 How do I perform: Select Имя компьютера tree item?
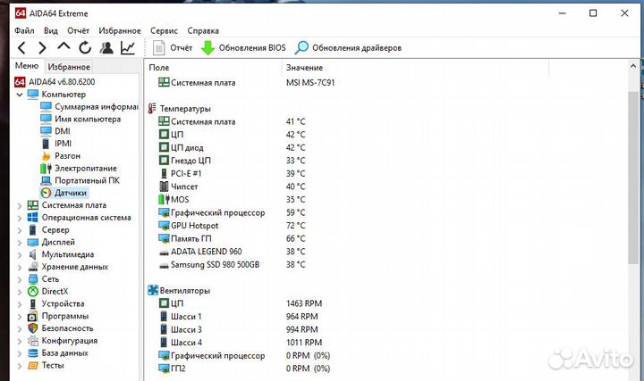[x=80, y=120]
